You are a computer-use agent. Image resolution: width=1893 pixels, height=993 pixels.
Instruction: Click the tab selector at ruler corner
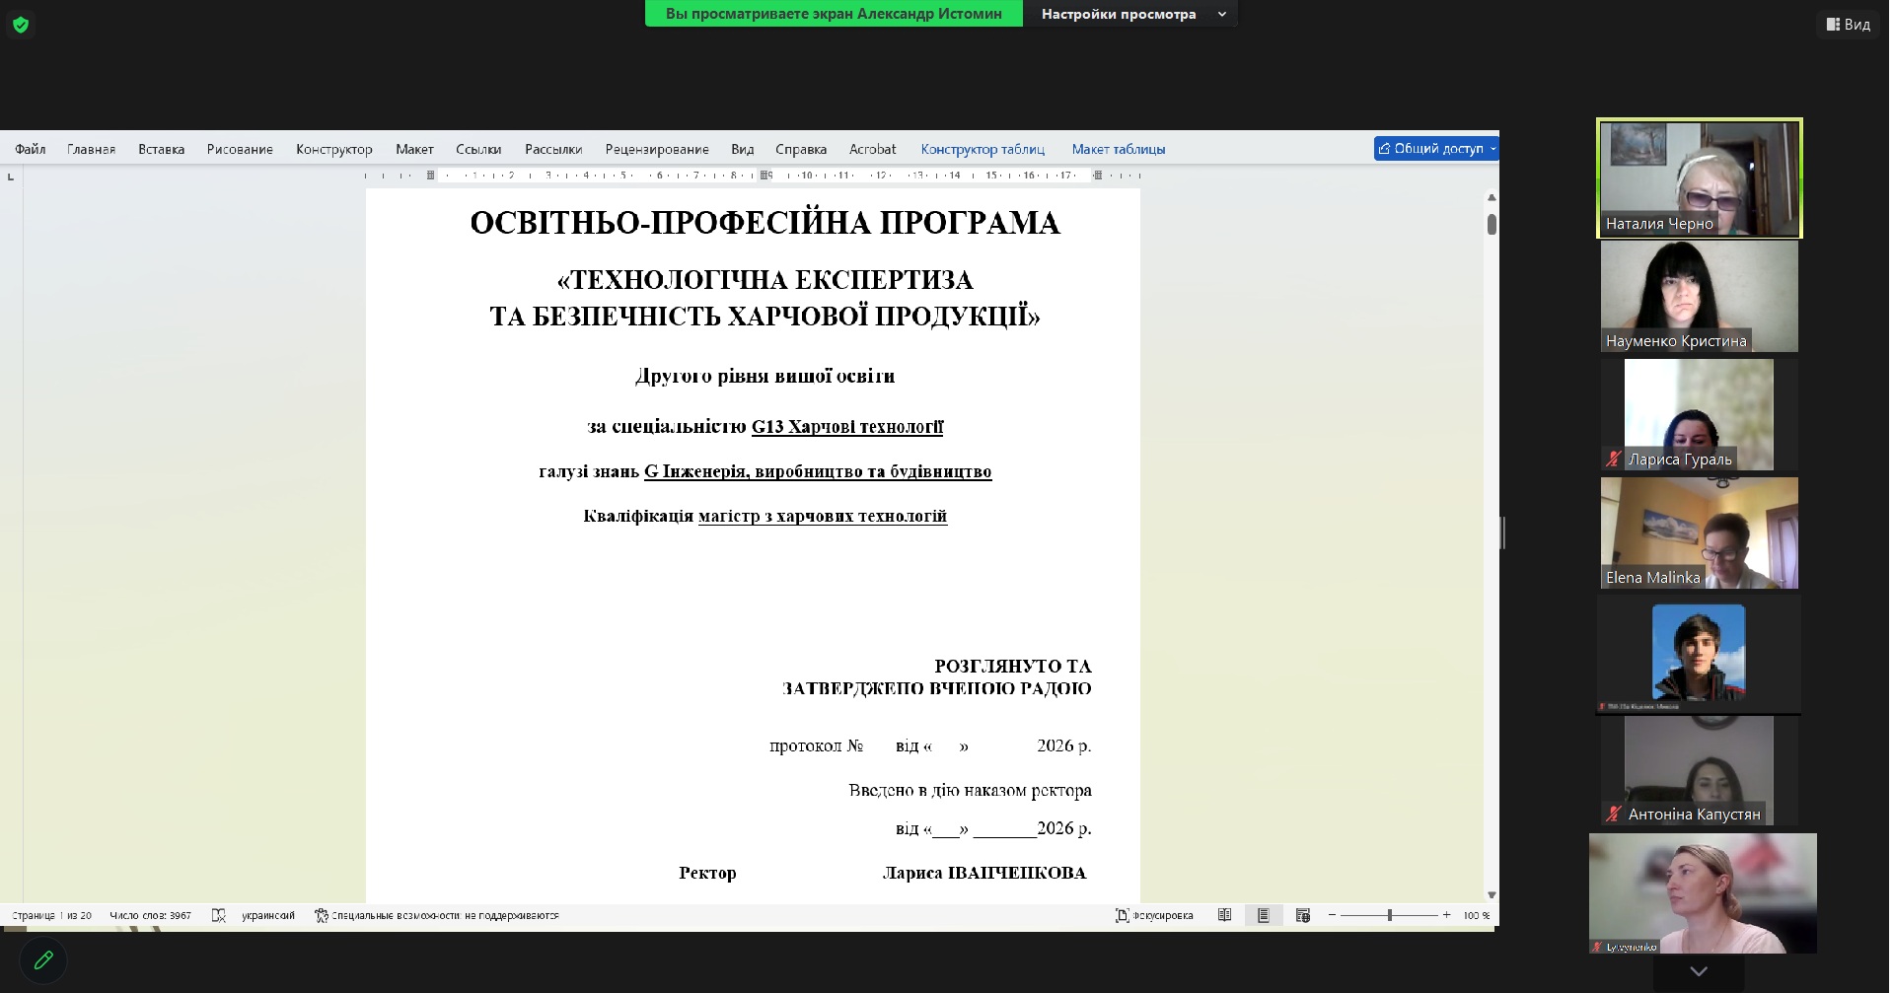tap(11, 177)
